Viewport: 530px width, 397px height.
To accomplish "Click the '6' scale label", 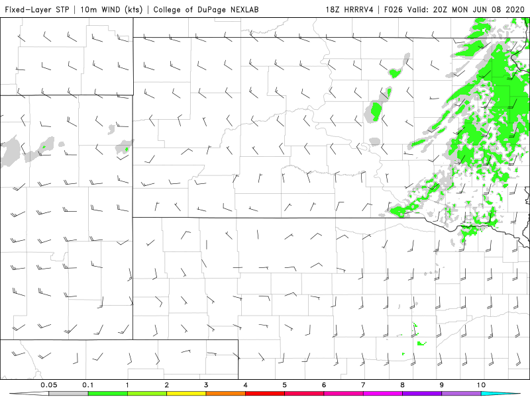I will pos(324,385).
